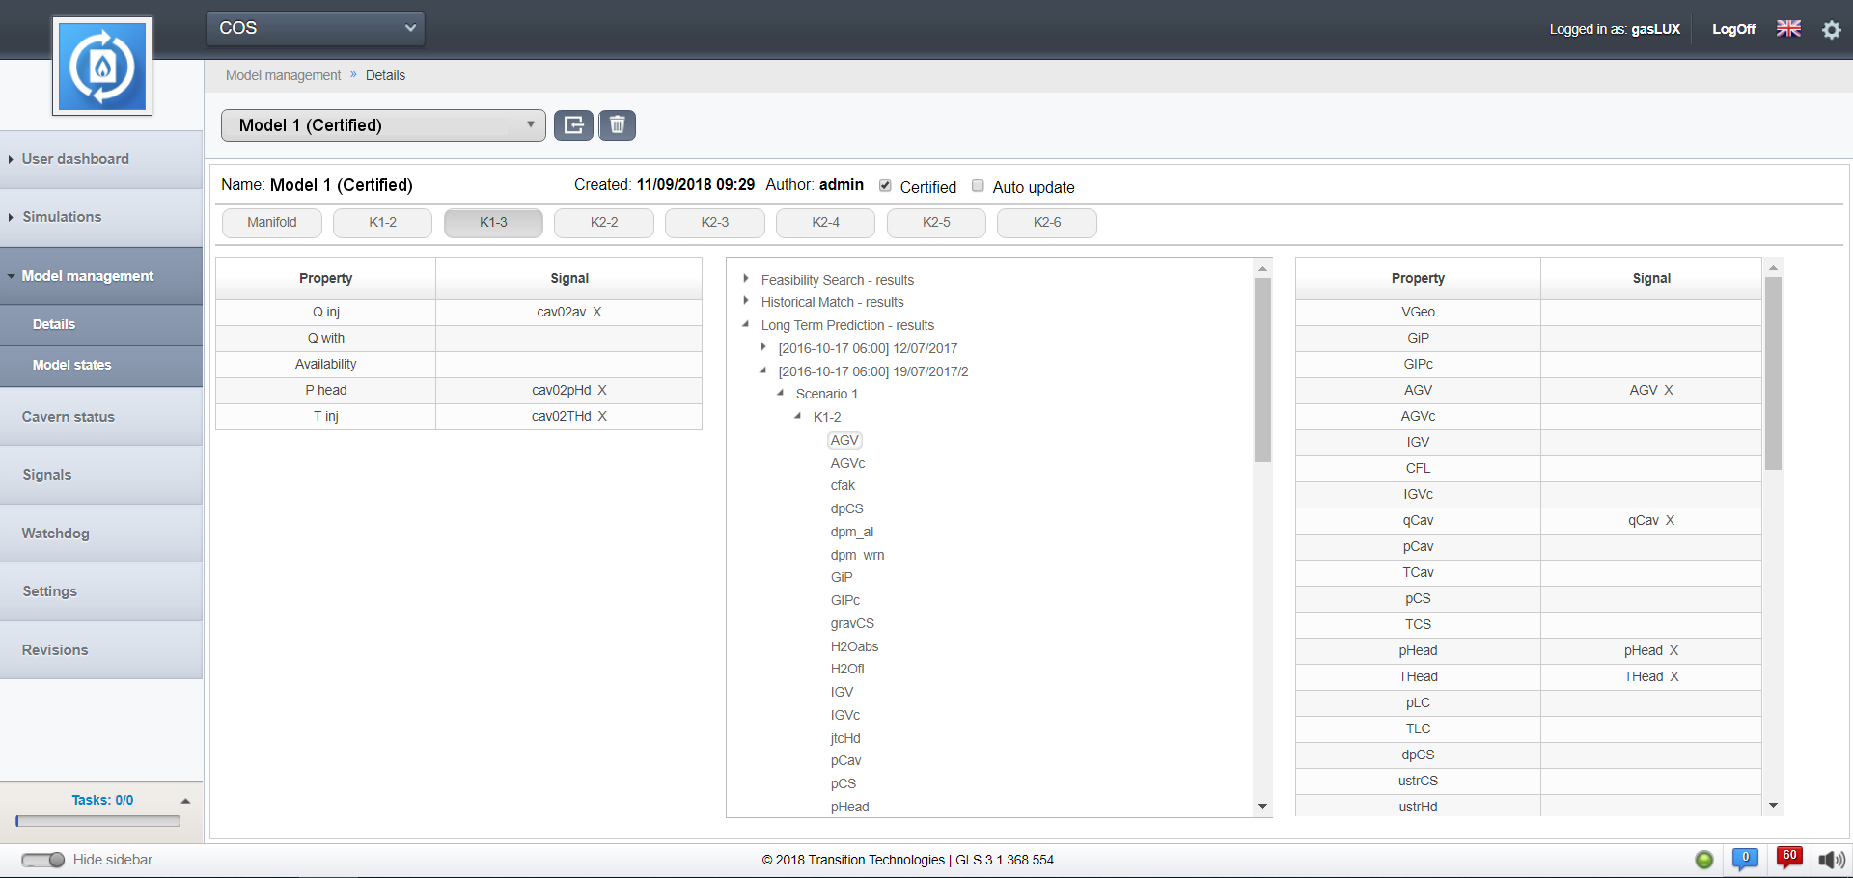The image size is (1853, 878).
Task: Open Cavern status in sidebar
Action: [69, 417]
